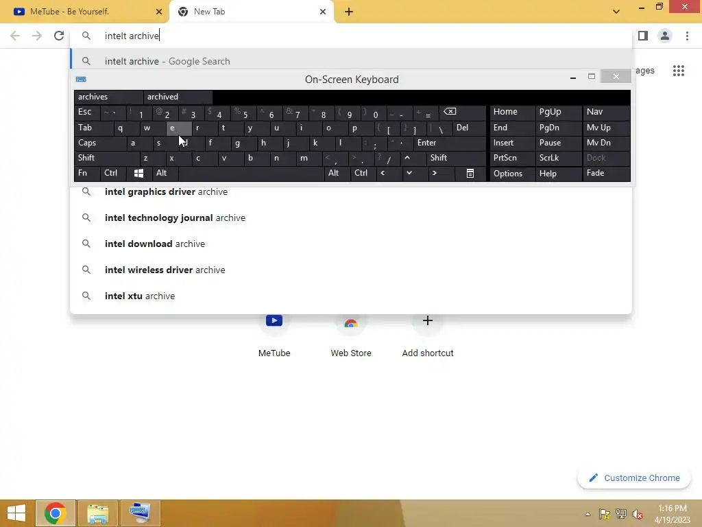Pick the 'intel wireless driver archive' suggestion
The height and width of the screenshot is (527, 702).
(x=351, y=270)
